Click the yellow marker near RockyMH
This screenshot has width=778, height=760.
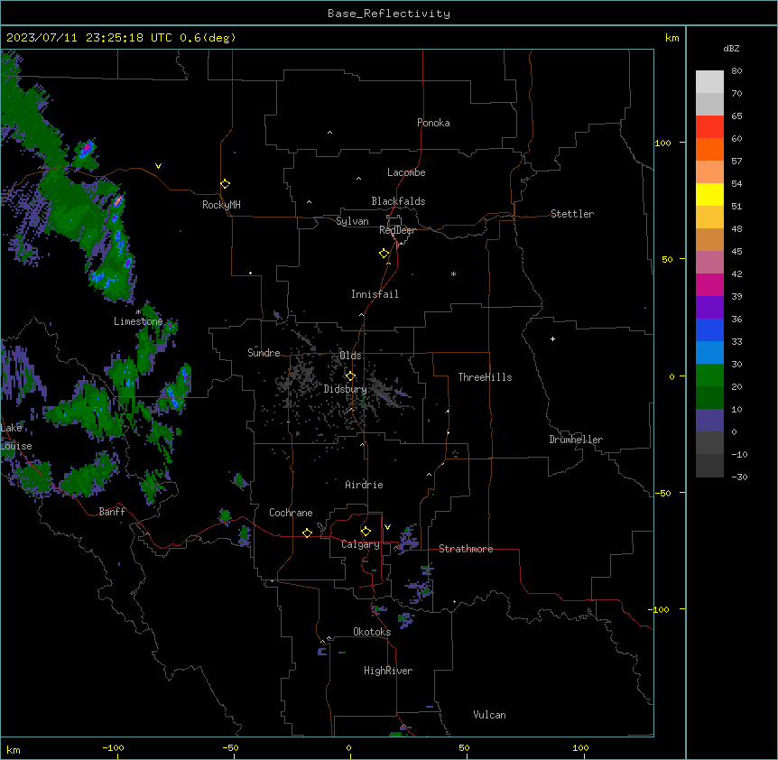tap(225, 184)
